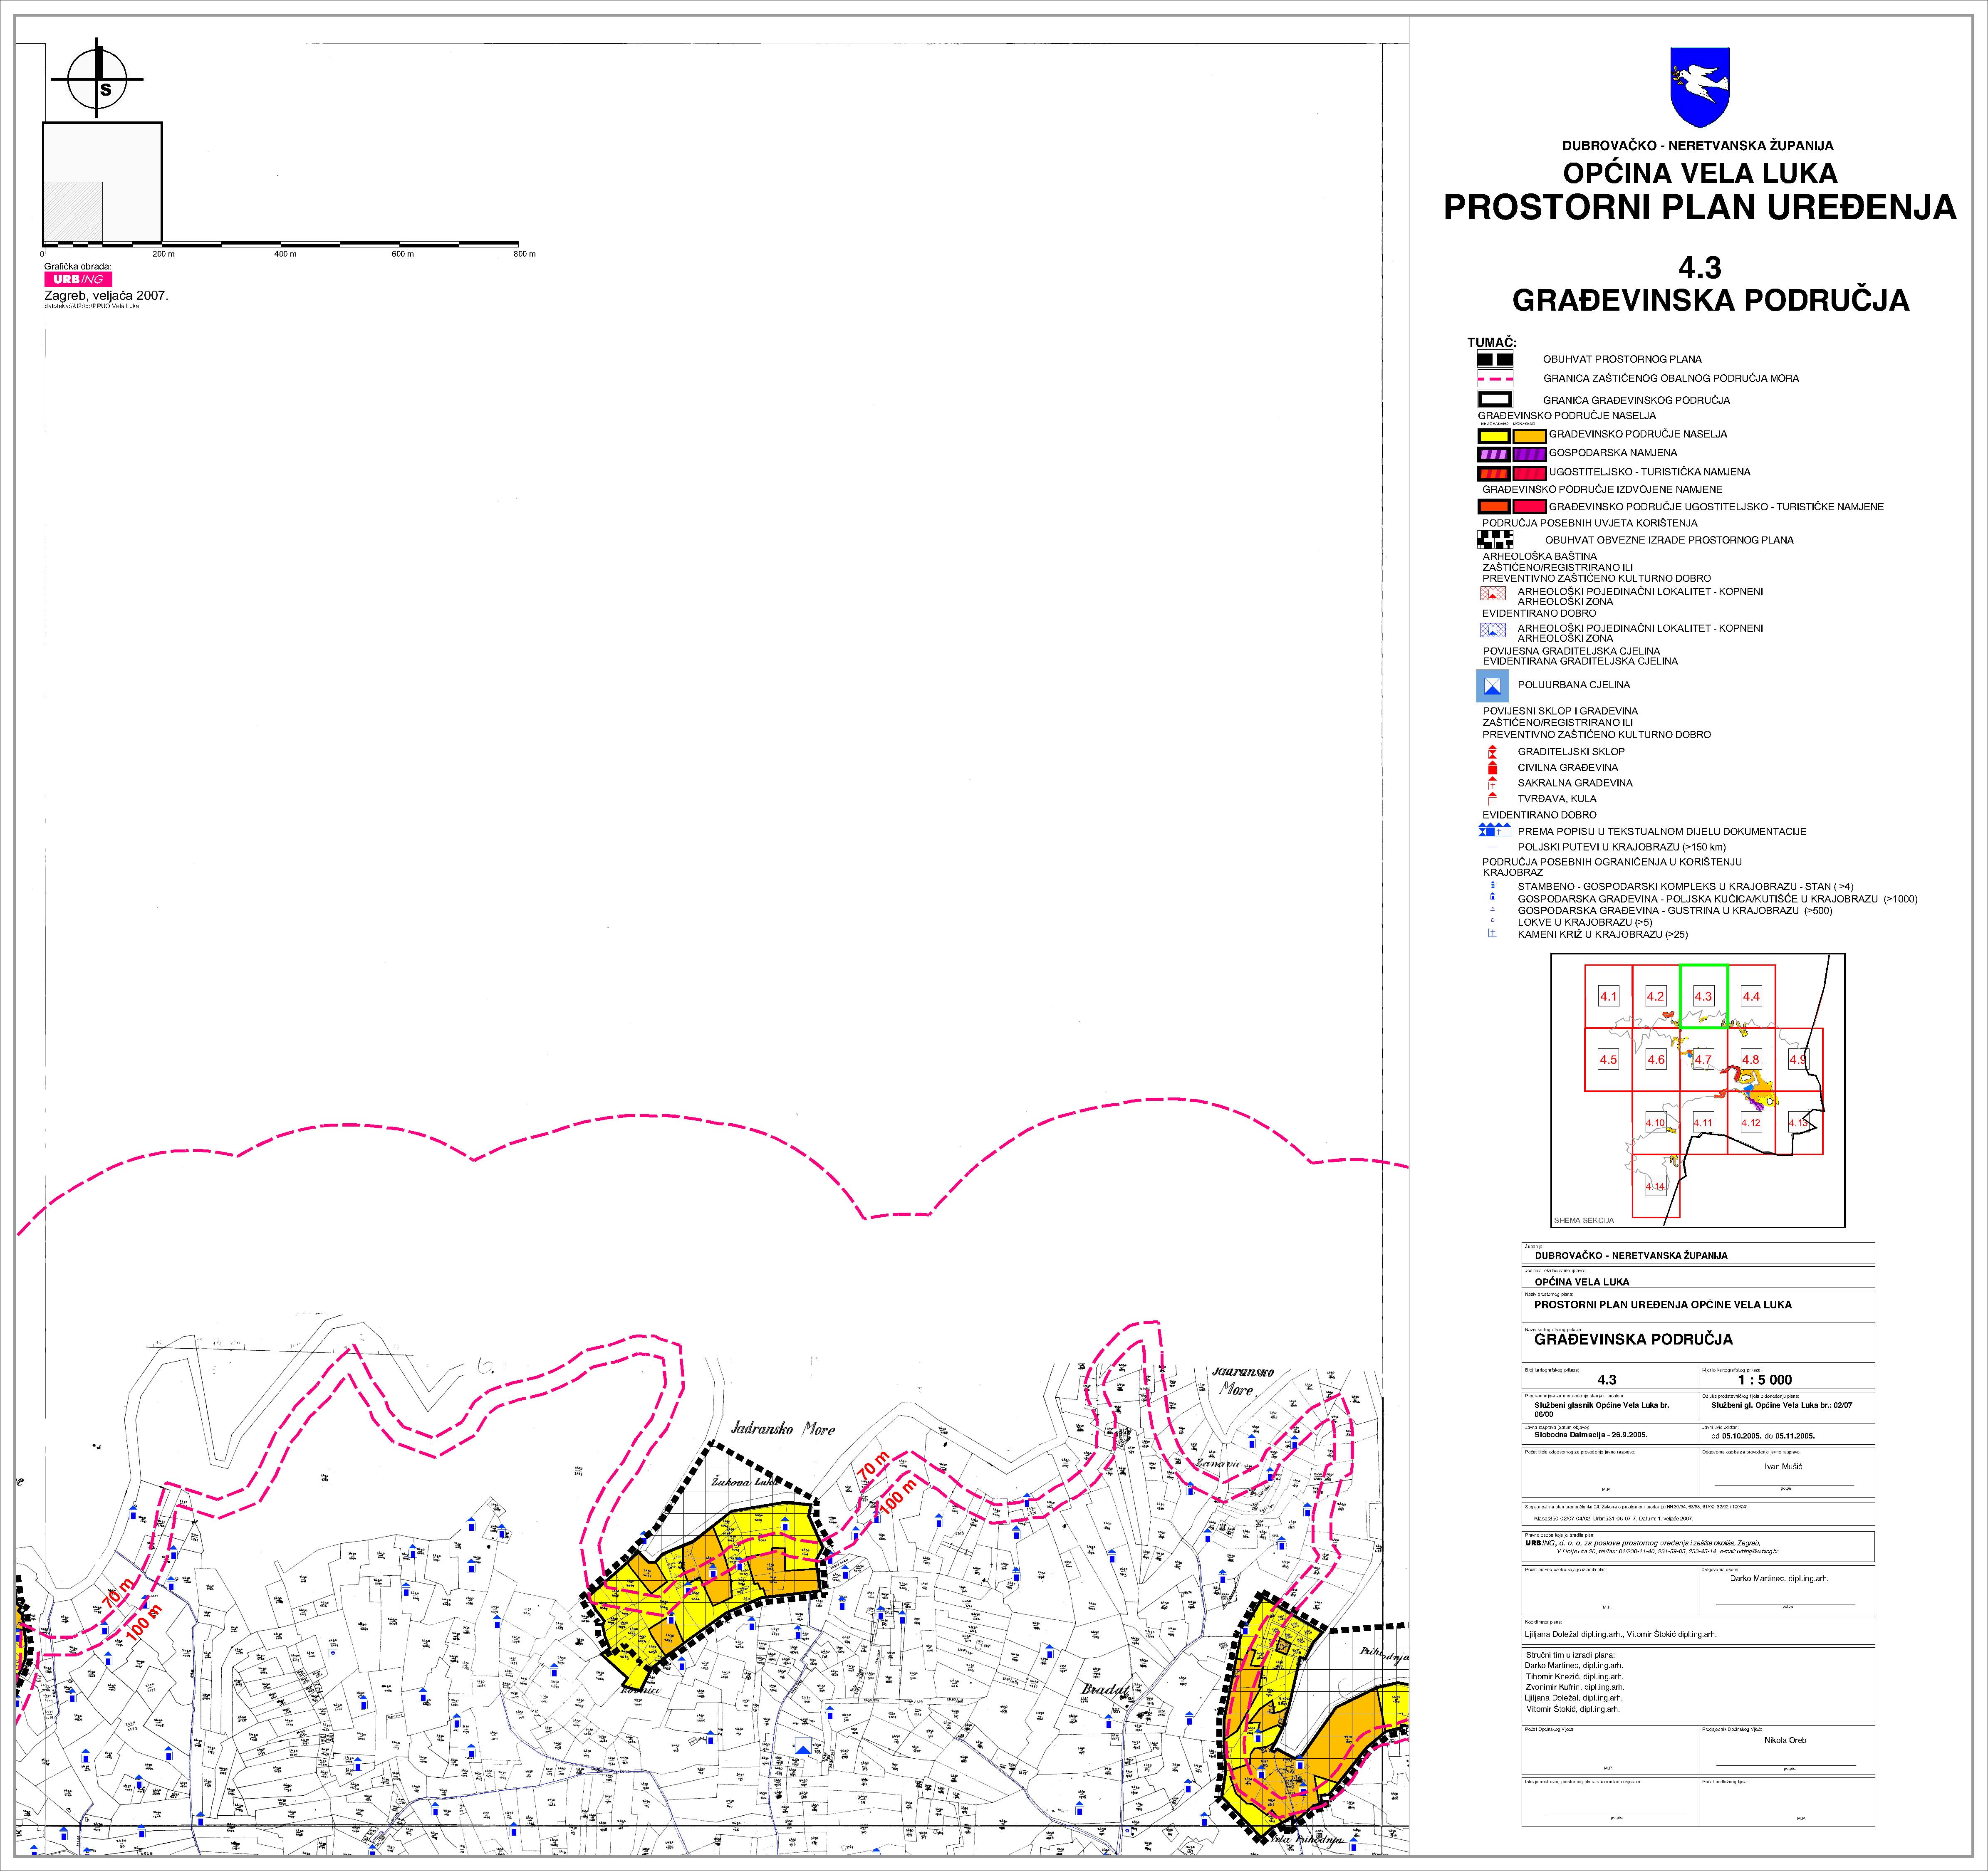
Task: Select section 4.7 in the section scheme
Action: pyautogui.click(x=1703, y=1060)
